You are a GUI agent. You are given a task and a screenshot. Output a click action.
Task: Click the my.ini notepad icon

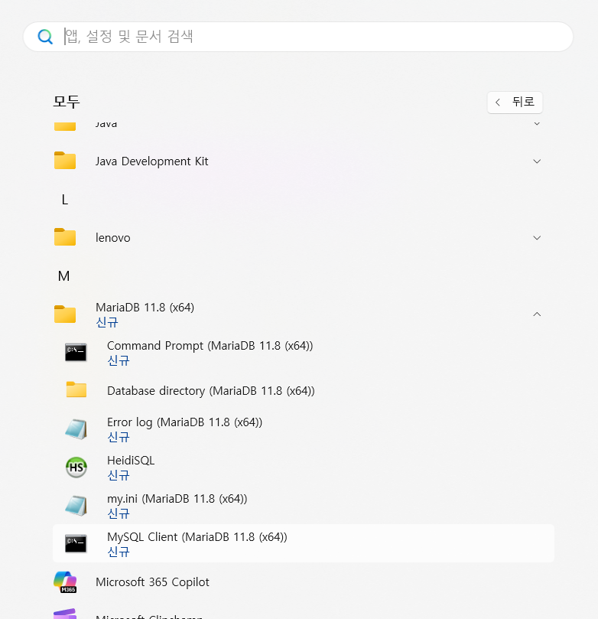76,505
